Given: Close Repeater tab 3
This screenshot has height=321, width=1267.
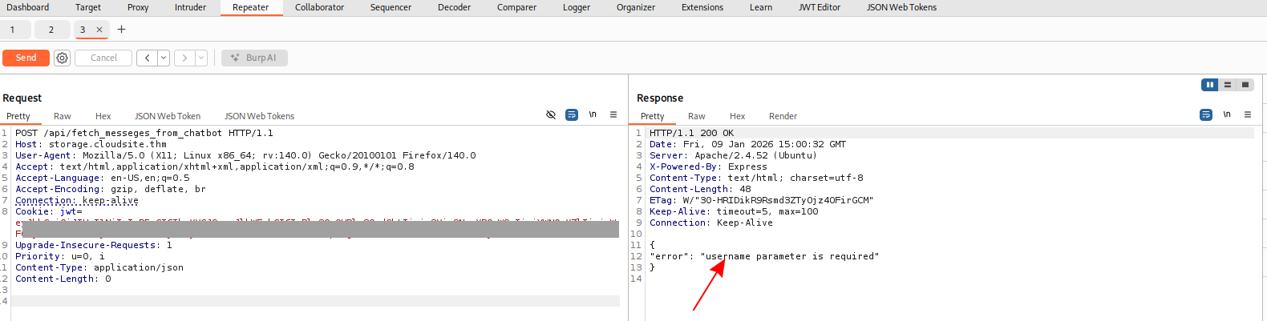Looking at the screenshot, I should [x=99, y=30].
